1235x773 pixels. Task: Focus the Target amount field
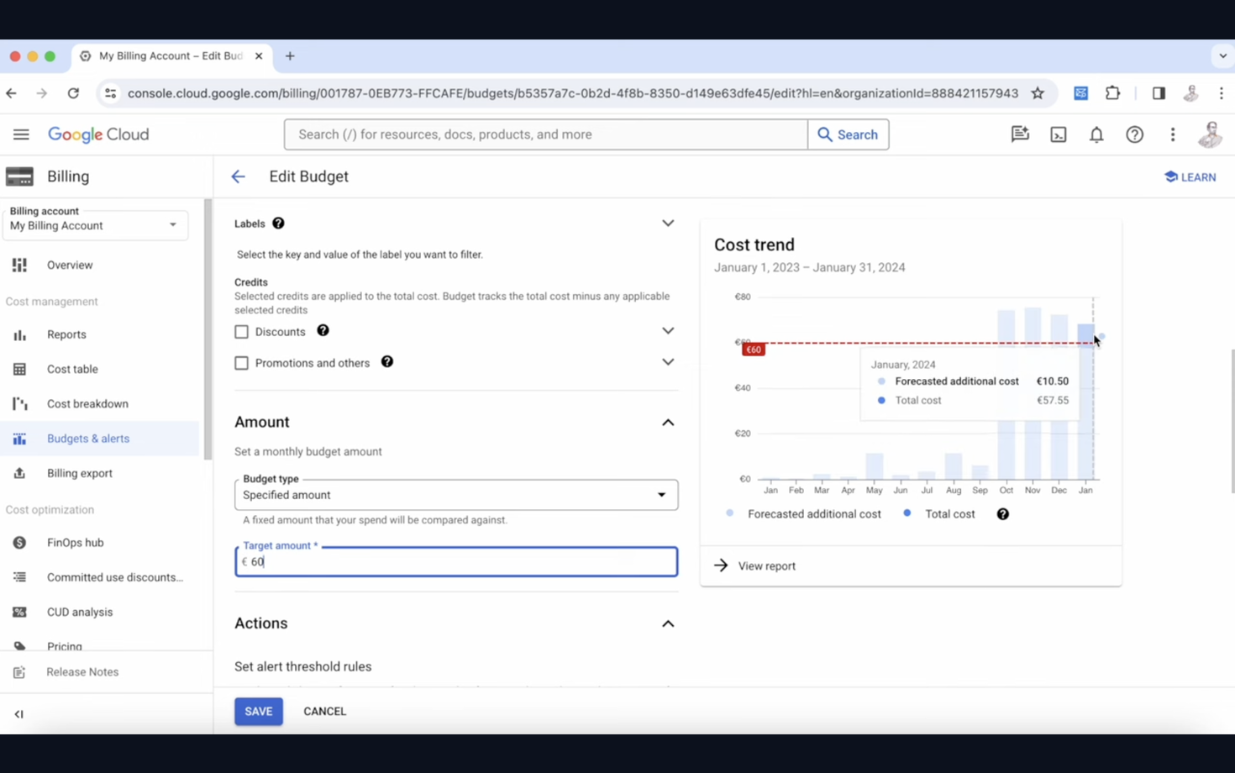[x=456, y=562]
